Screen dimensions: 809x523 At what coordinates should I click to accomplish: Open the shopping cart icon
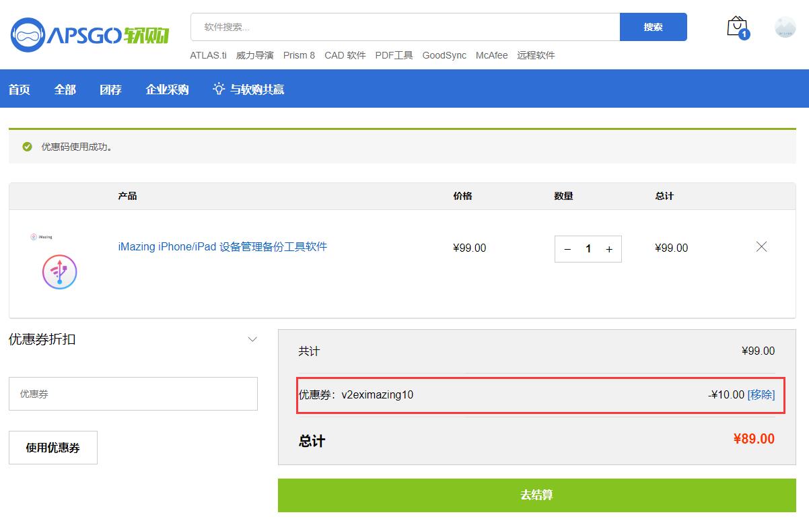737,27
